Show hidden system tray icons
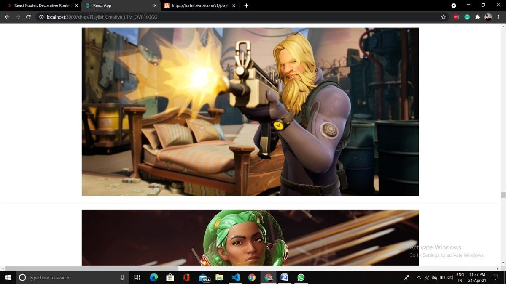This screenshot has height=284, width=506. pyautogui.click(x=419, y=277)
